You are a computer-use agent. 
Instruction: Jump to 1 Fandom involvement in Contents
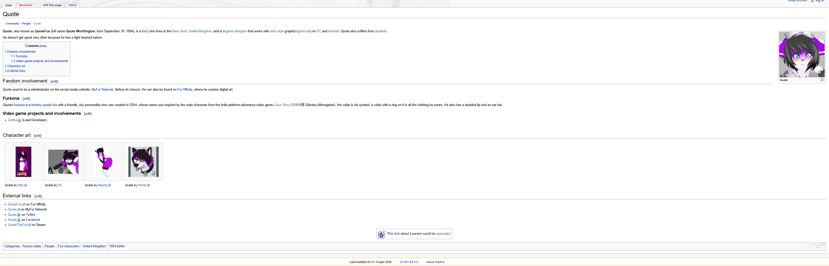[x=20, y=52]
